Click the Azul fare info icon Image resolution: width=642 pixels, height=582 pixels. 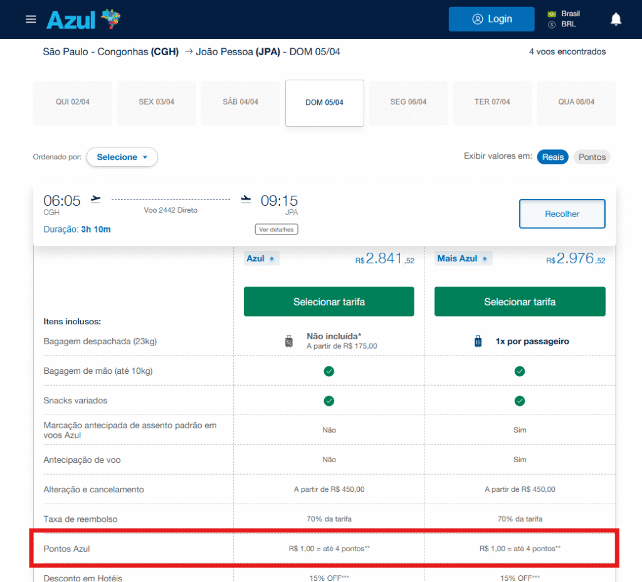271,258
